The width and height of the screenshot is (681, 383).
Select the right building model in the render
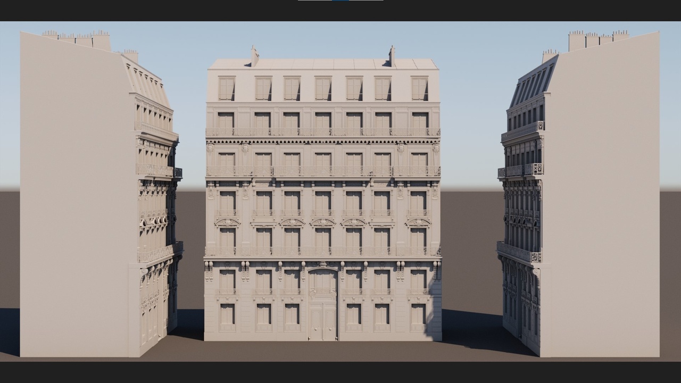tap(579, 194)
